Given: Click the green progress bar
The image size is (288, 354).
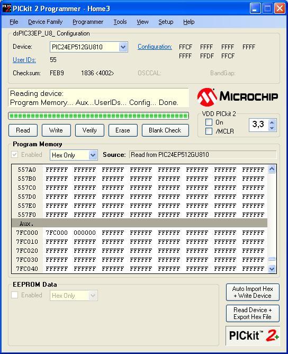Looking at the screenshot, I should (x=98, y=116).
